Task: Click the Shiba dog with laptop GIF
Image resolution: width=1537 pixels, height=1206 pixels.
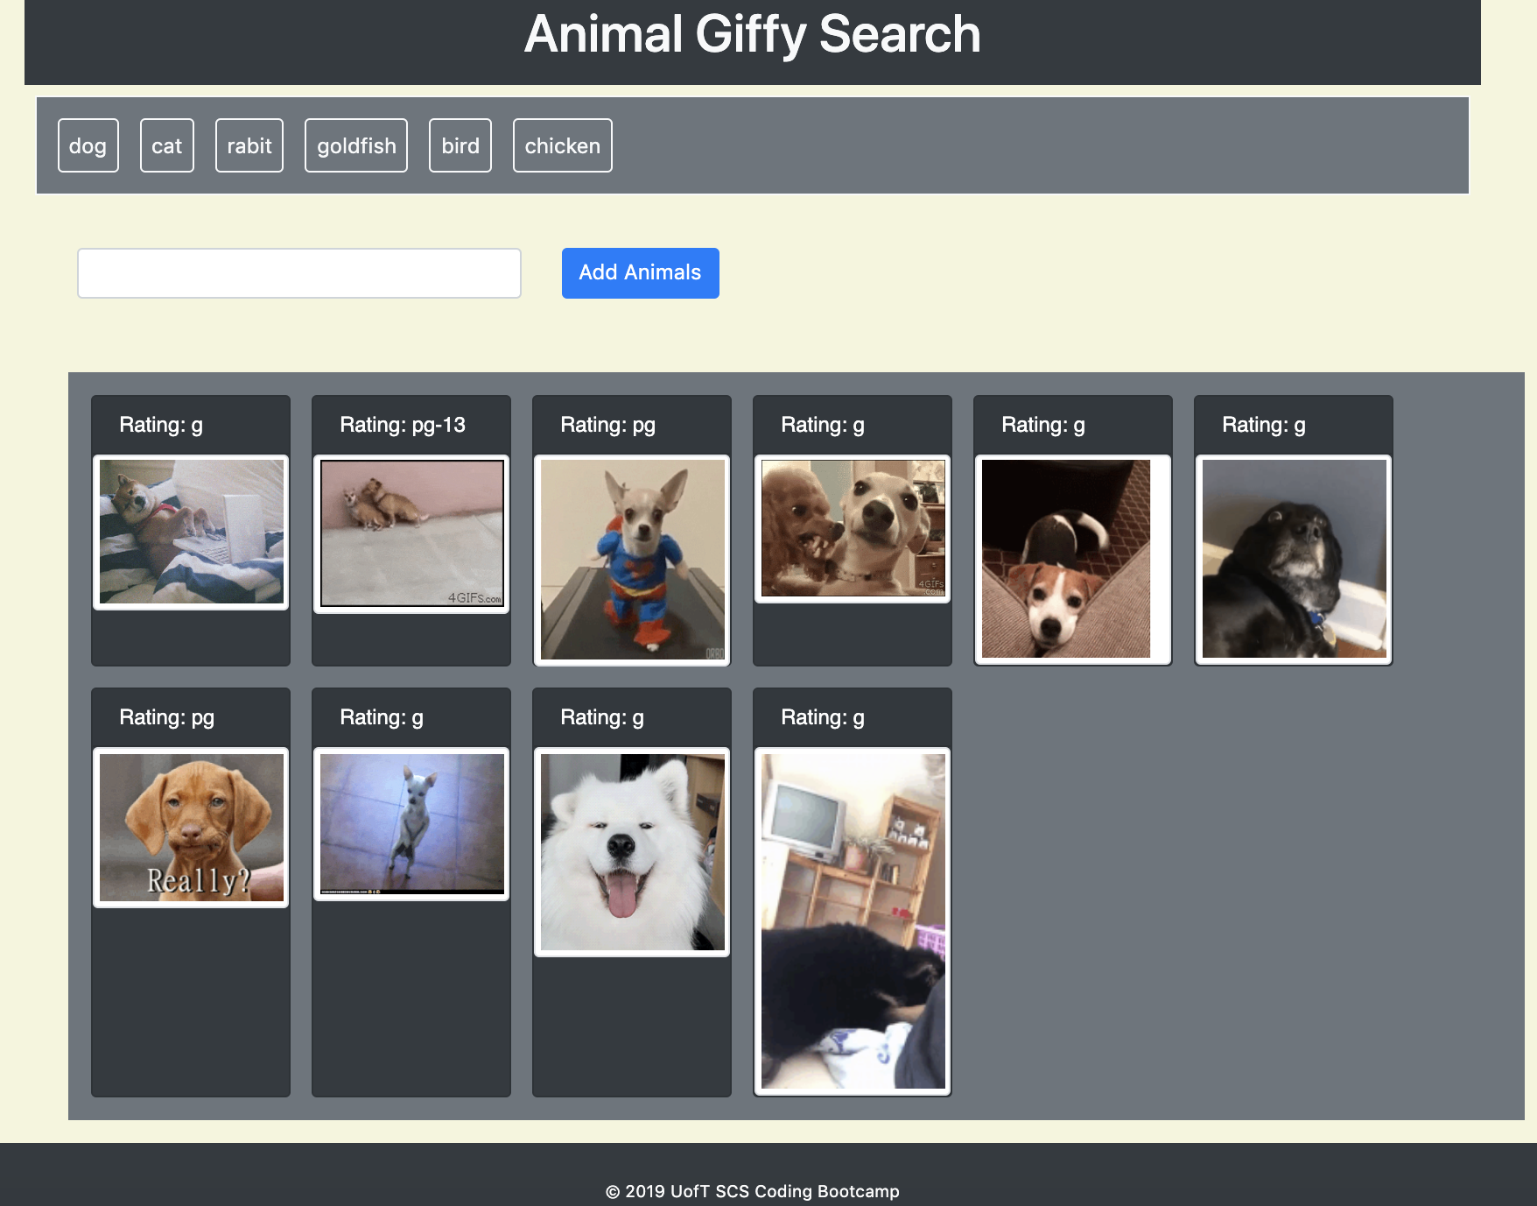Action: coord(191,532)
